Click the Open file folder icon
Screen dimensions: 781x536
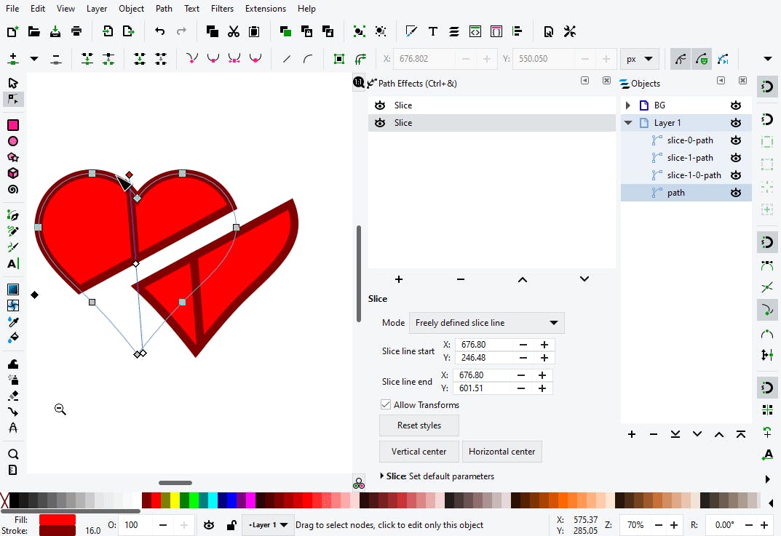(x=34, y=32)
